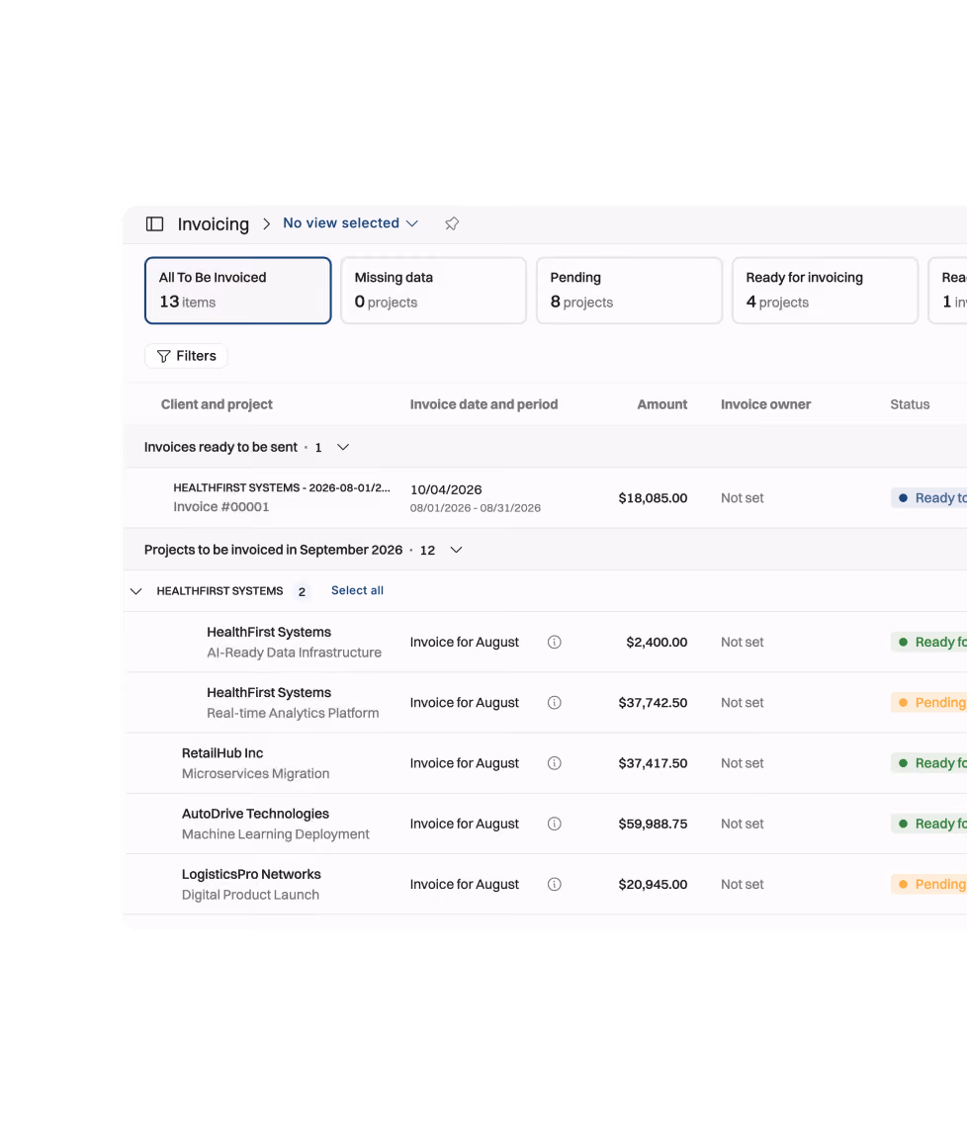Click the $37,417.50 amount
This screenshot has height=1133, width=967.
pos(653,764)
